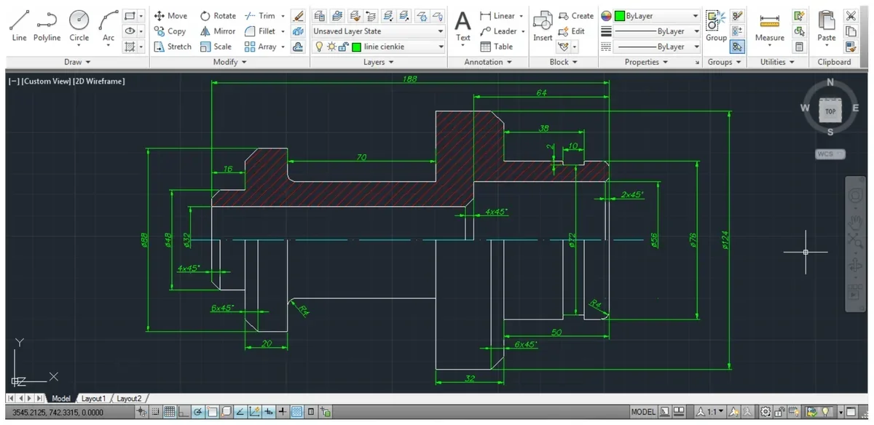Switch to the Layout1 tab
The height and width of the screenshot is (425, 874).
[x=93, y=399]
